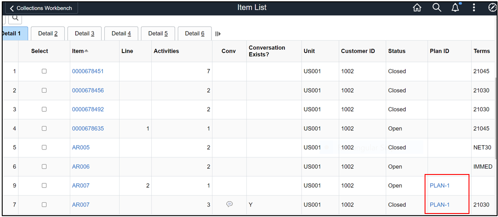Open the three-dot actions menu
Screen dimensions: 498x217
pyautogui.click(x=474, y=8)
